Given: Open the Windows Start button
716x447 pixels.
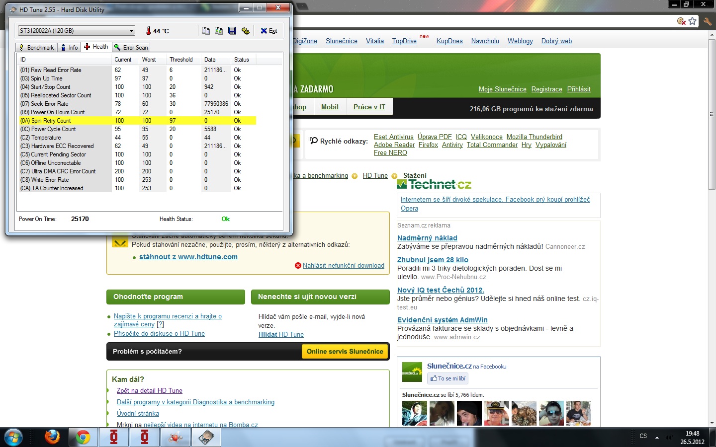Looking at the screenshot, I should point(13,437).
